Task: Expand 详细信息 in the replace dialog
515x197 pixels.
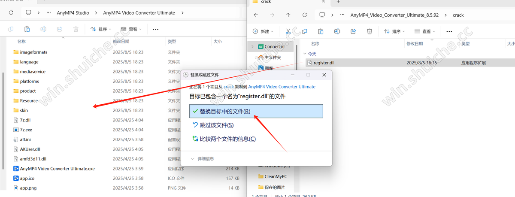Action: [x=202, y=158]
